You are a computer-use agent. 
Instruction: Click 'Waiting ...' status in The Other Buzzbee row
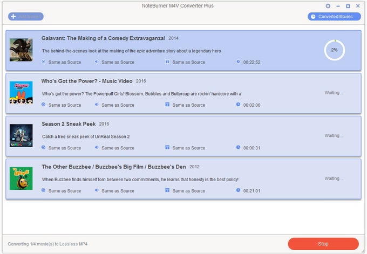[x=334, y=179]
